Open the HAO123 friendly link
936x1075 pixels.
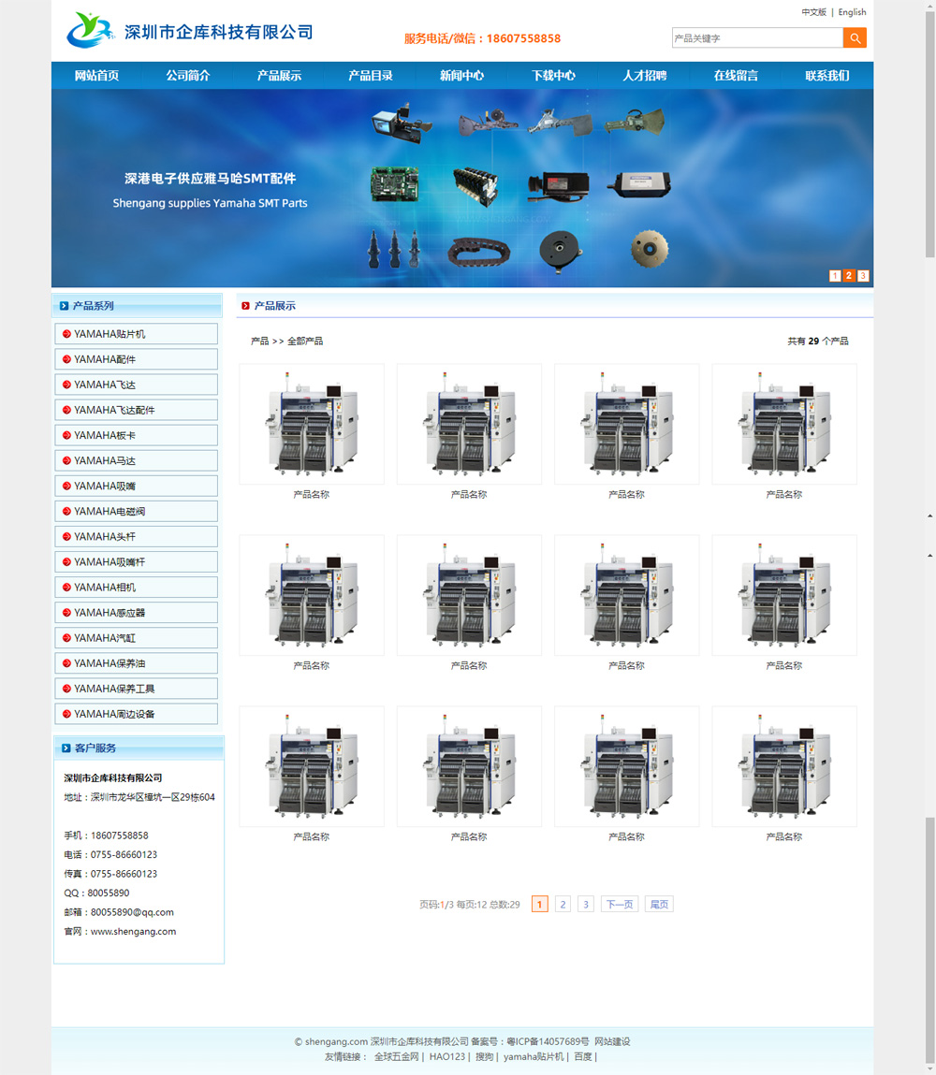pos(447,1056)
